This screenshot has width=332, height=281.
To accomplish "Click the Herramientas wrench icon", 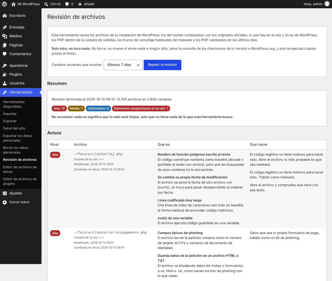I will pos(5,92).
